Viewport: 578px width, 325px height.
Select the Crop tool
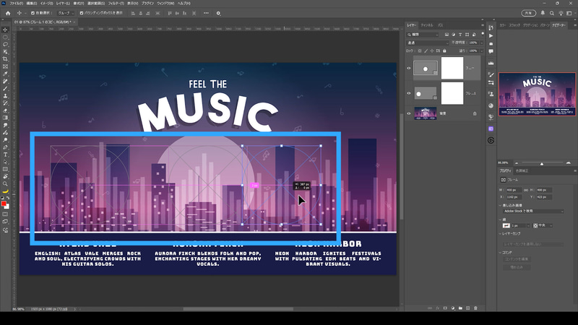click(x=5, y=59)
